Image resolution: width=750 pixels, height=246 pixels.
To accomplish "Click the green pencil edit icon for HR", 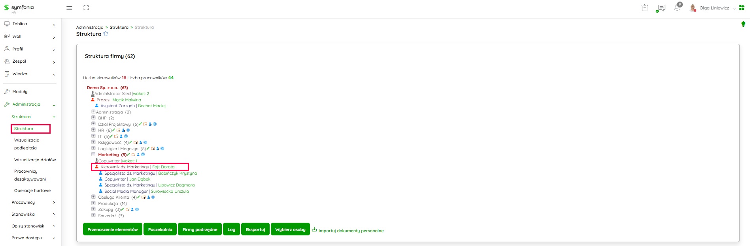I will [x=114, y=130].
